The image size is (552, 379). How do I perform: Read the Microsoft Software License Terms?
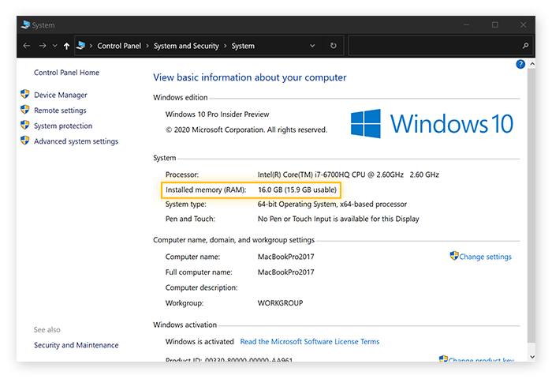pos(309,342)
